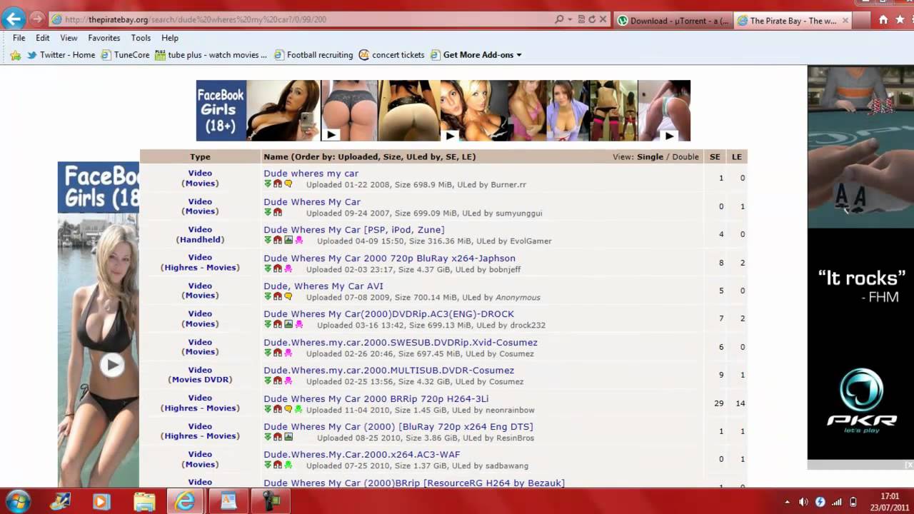Open the View menu

69,38
